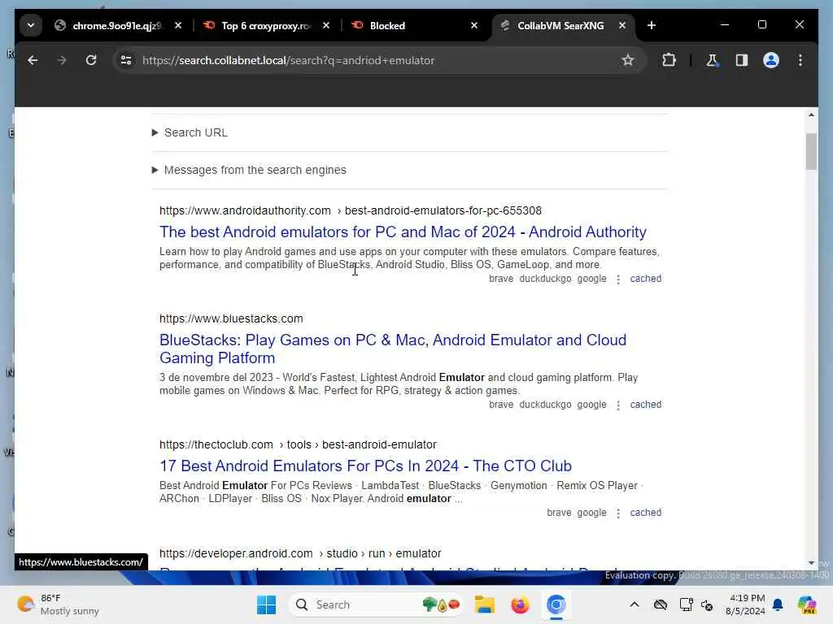Close the Top 6 croxyproxy tab

326,25
